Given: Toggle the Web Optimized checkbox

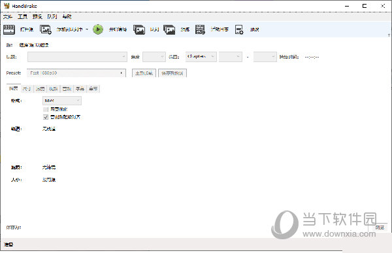Looking at the screenshot, I should (x=46, y=109).
